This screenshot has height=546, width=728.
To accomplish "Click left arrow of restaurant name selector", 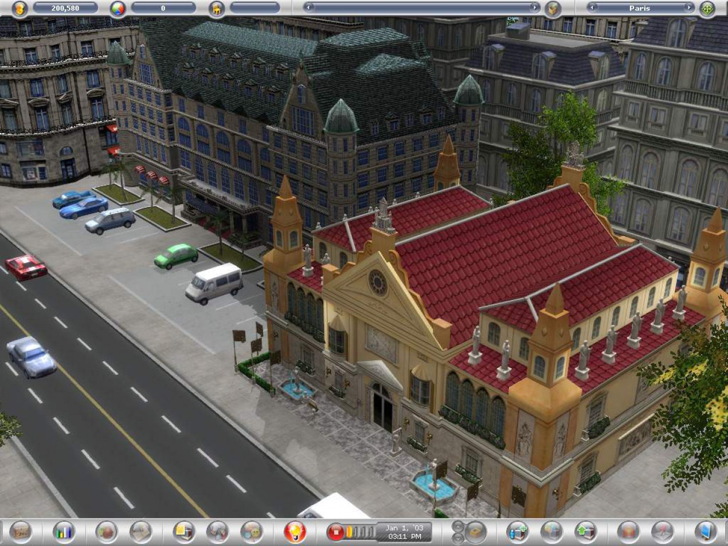I will [x=309, y=8].
